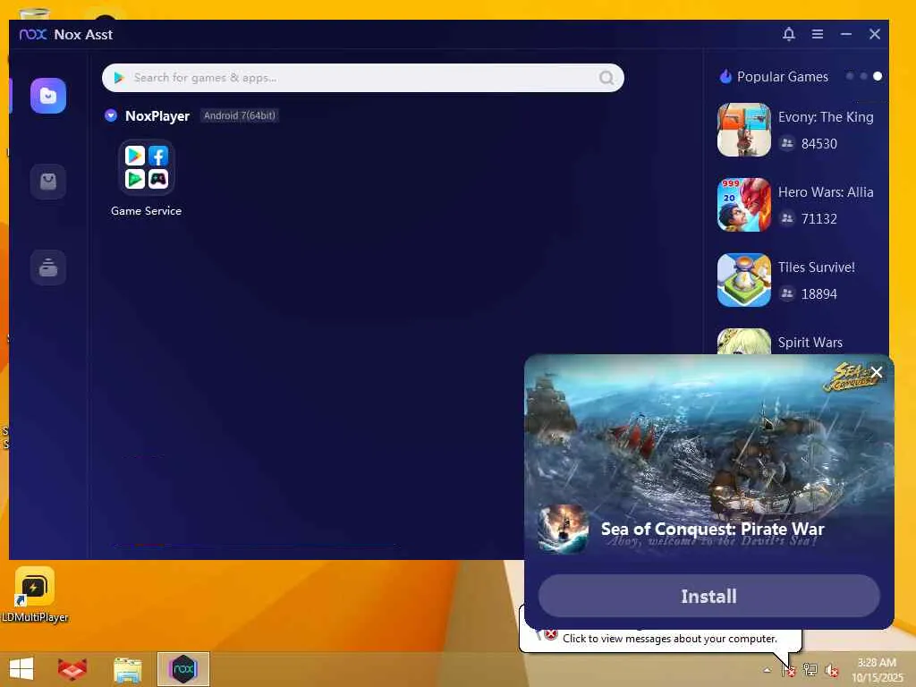
Task: Click the NoxPlayer heading text
Action: (x=157, y=115)
